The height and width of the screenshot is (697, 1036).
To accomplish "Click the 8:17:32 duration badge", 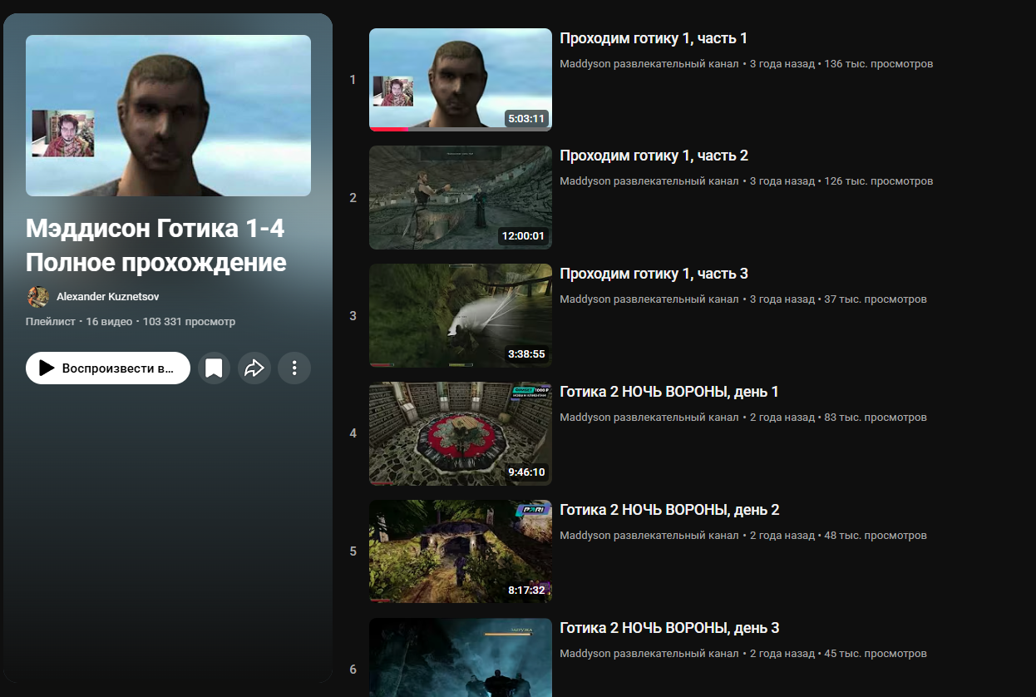I will coord(526,591).
